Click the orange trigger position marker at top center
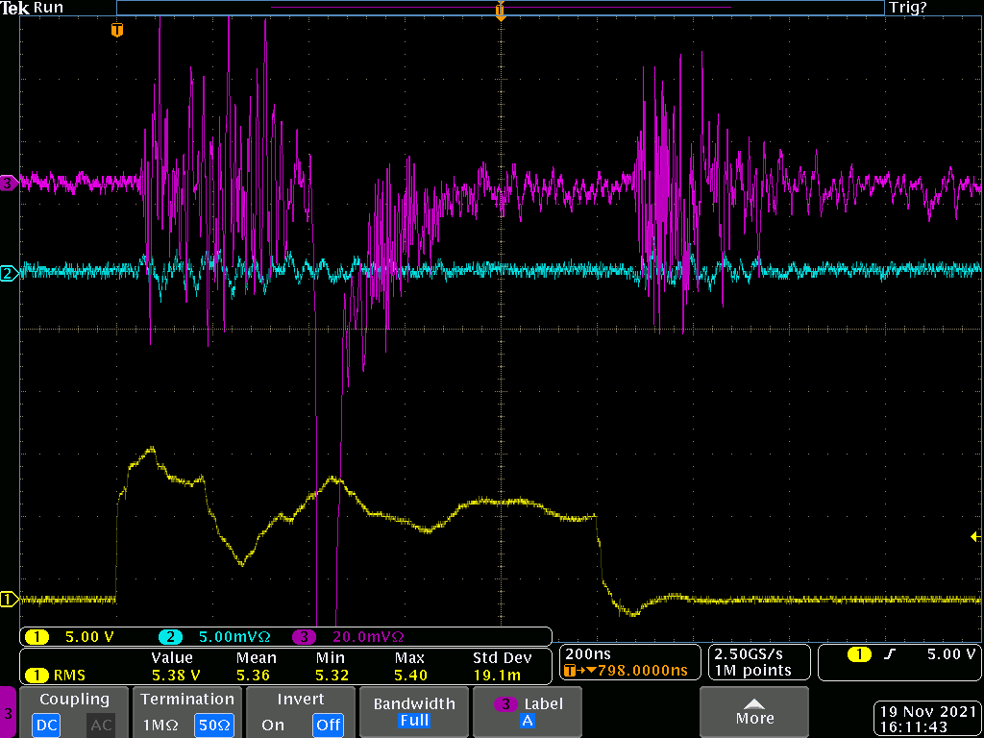 [x=500, y=11]
